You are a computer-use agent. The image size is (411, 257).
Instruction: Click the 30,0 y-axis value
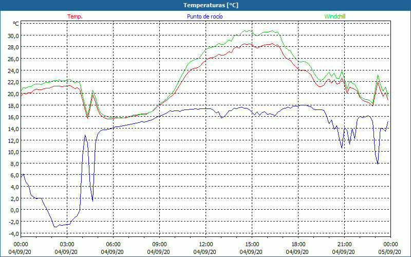[x=13, y=35]
